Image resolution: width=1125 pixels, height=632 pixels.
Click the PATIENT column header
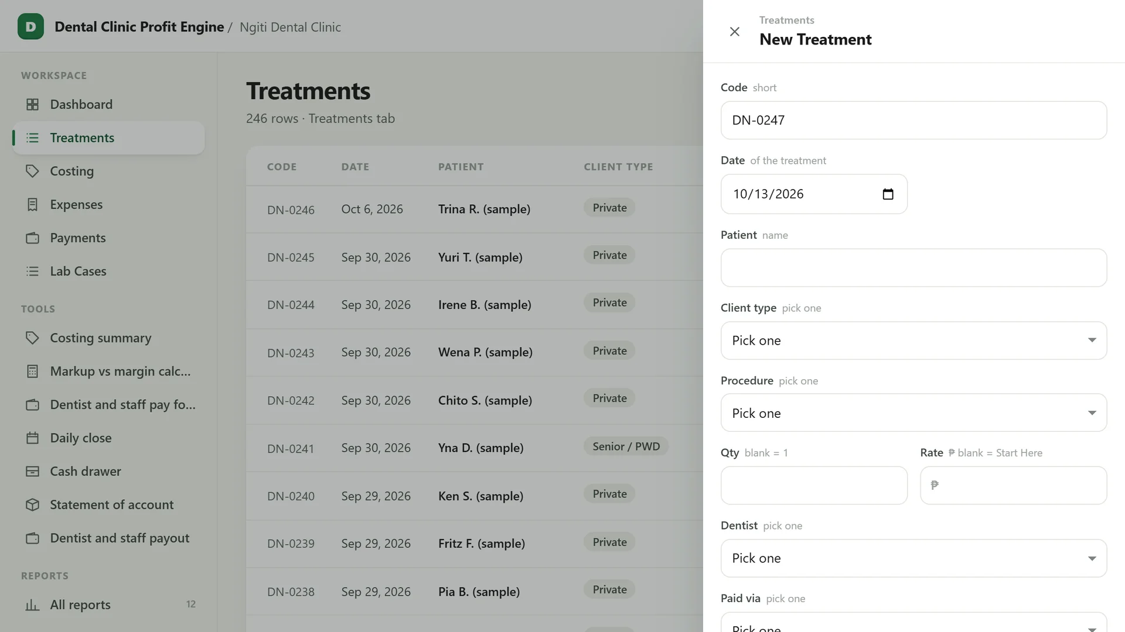tap(461, 167)
